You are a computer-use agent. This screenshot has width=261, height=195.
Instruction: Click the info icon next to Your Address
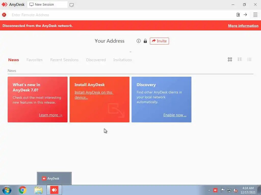point(138,41)
